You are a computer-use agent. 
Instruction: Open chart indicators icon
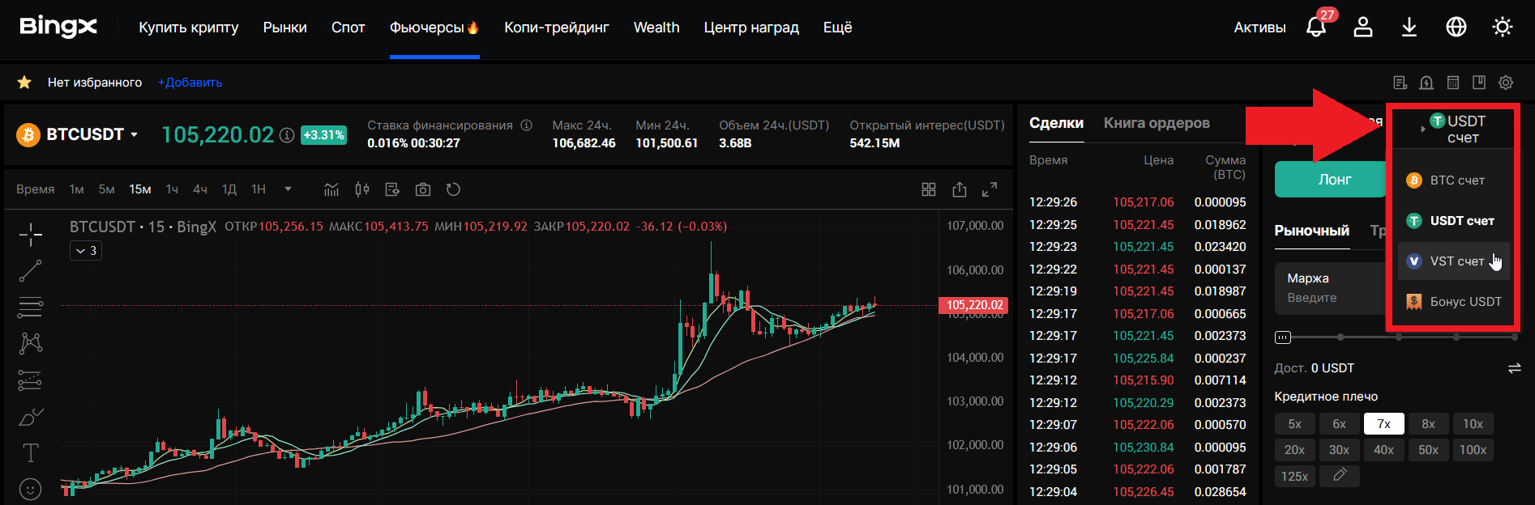pos(331,189)
